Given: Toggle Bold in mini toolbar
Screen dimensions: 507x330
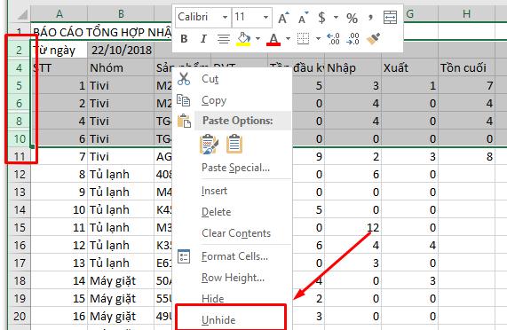Looking at the screenshot, I should (184, 39).
